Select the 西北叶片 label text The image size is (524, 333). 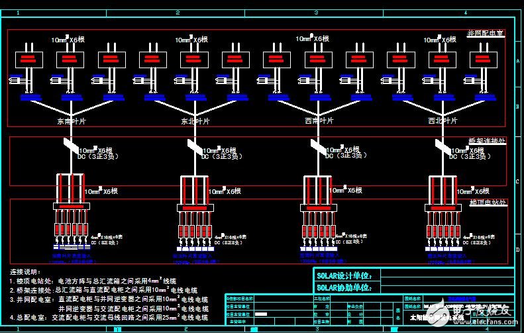tap(441, 121)
